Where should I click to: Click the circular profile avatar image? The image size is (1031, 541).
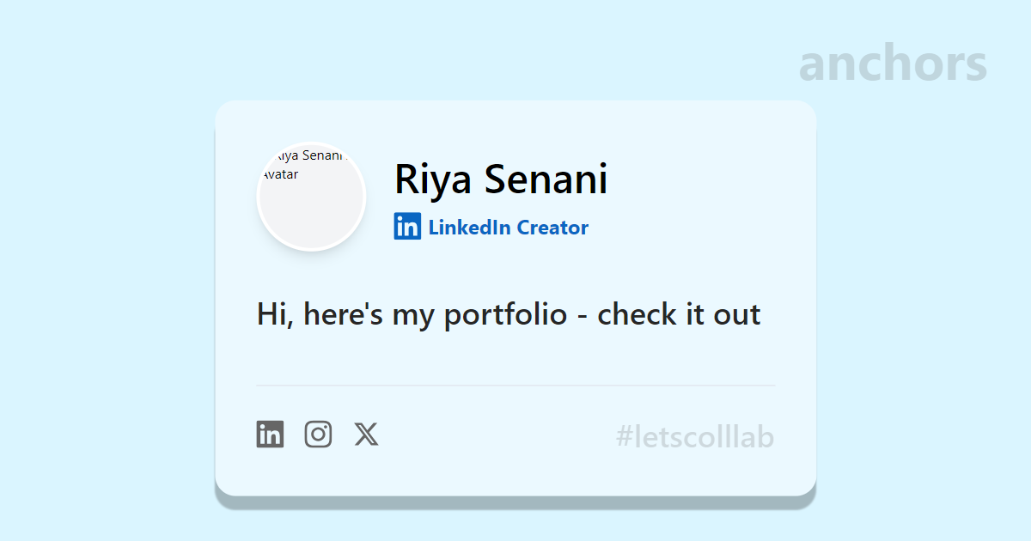coord(312,197)
